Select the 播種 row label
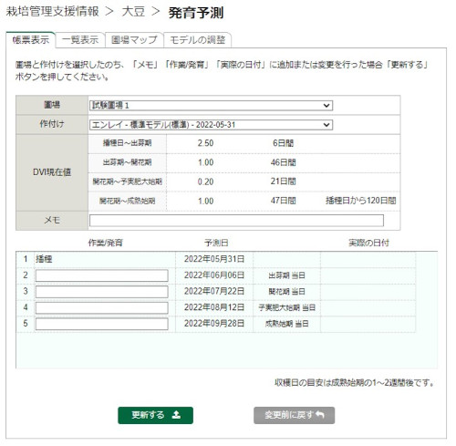 click(x=44, y=259)
